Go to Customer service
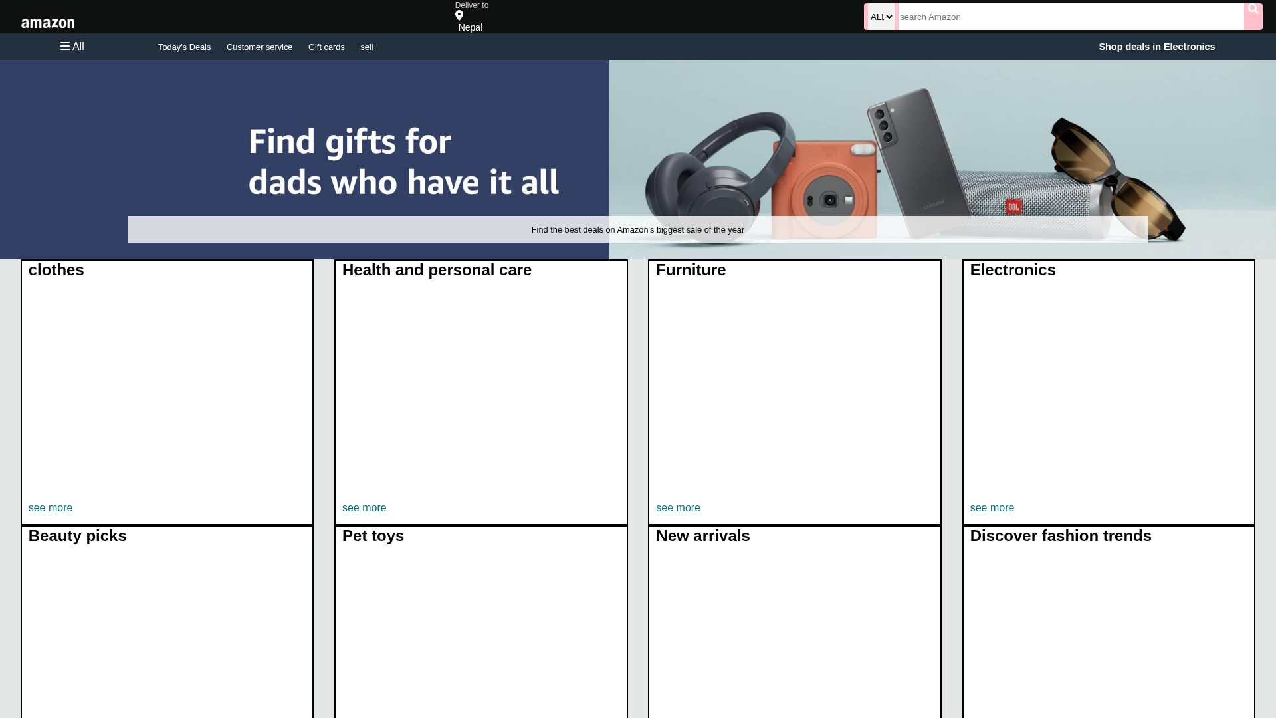Viewport: 1276px width, 718px height. pos(259,47)
